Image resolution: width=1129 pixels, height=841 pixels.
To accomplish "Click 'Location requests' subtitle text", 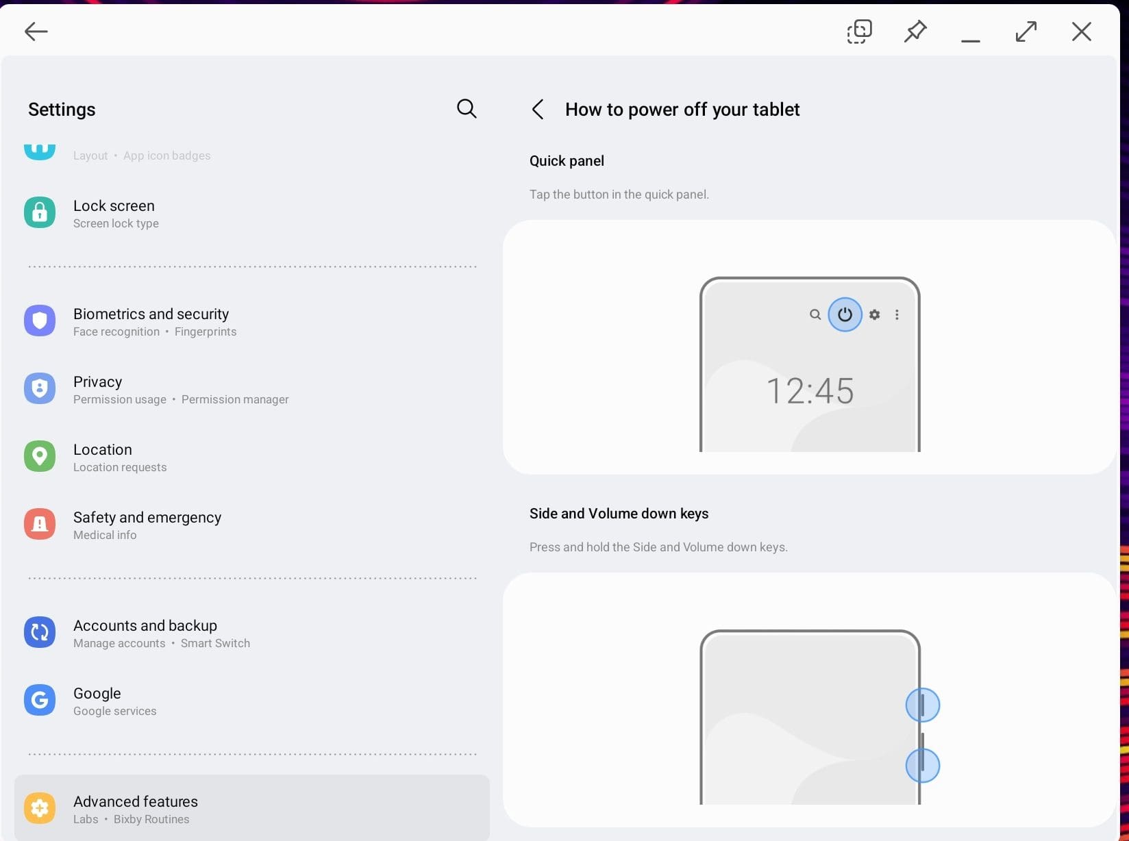I will coord(120,467).
